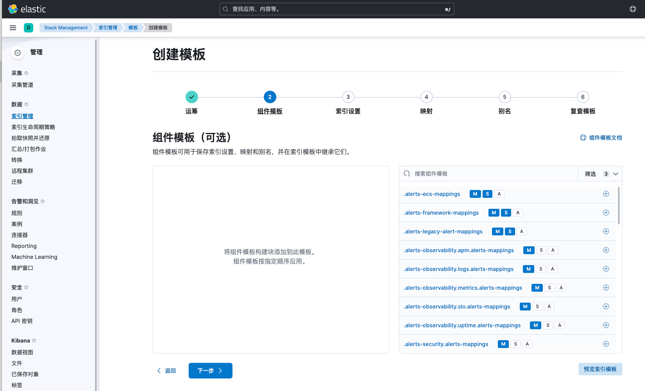Open 远程集群 in sidebar
645x391 pixels.
(x=22, y=171)
